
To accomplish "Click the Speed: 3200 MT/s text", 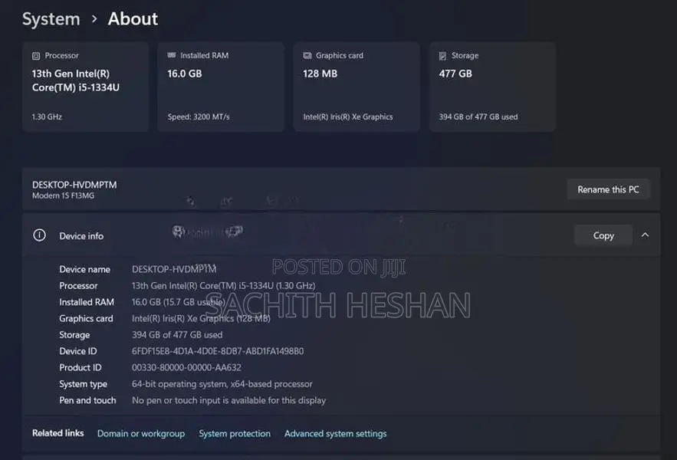I will click(199, 117).
